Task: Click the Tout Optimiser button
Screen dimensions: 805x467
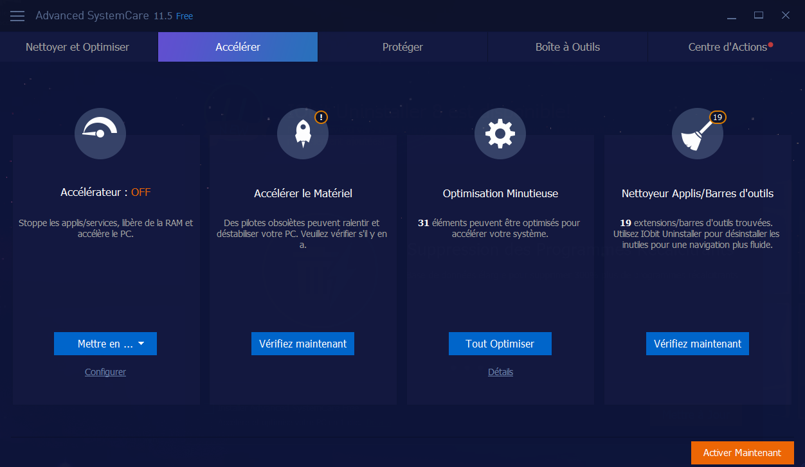Action: tap(500, 344)
